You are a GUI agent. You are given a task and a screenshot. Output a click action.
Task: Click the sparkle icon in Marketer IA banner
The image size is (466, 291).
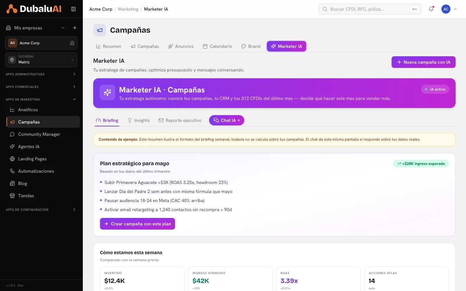coord(107,92)
